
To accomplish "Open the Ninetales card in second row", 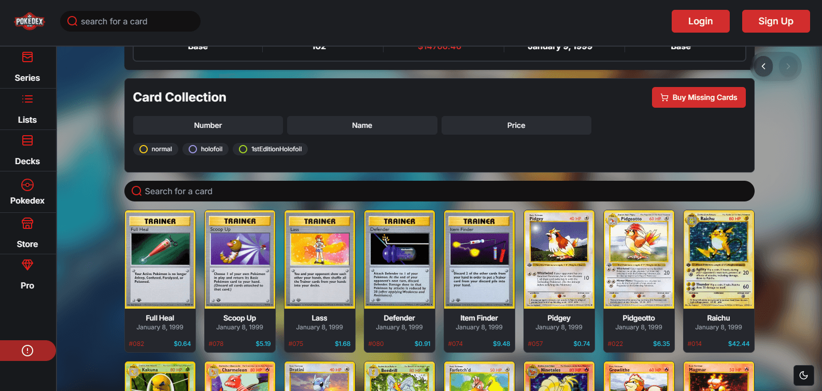I will [x=559, y=376].
